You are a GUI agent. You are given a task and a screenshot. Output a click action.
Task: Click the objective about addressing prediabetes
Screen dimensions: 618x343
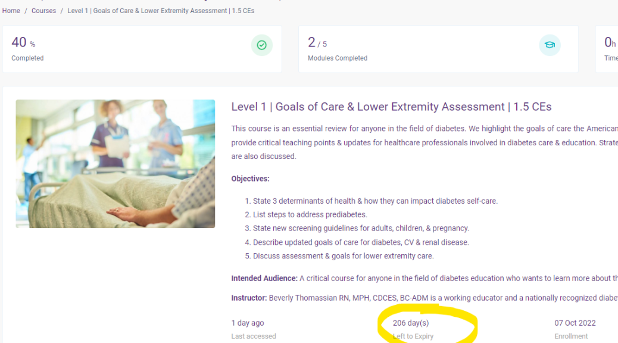click(310, 215)
